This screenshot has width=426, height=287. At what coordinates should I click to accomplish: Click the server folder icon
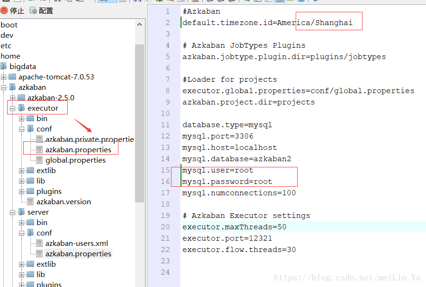pyautogui.click(x=21, y=212)
